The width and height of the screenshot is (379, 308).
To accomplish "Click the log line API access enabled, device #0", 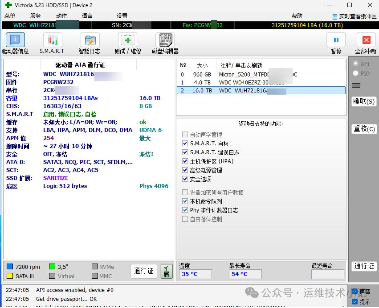I will tap(75, 290).
